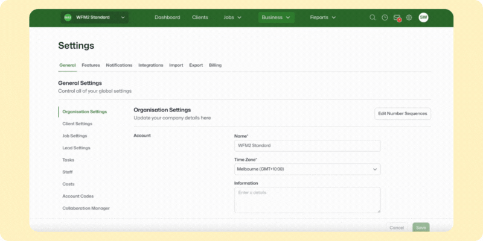Click the Save button
Viewport: 483px width, 241px height.
pos(421,228)
